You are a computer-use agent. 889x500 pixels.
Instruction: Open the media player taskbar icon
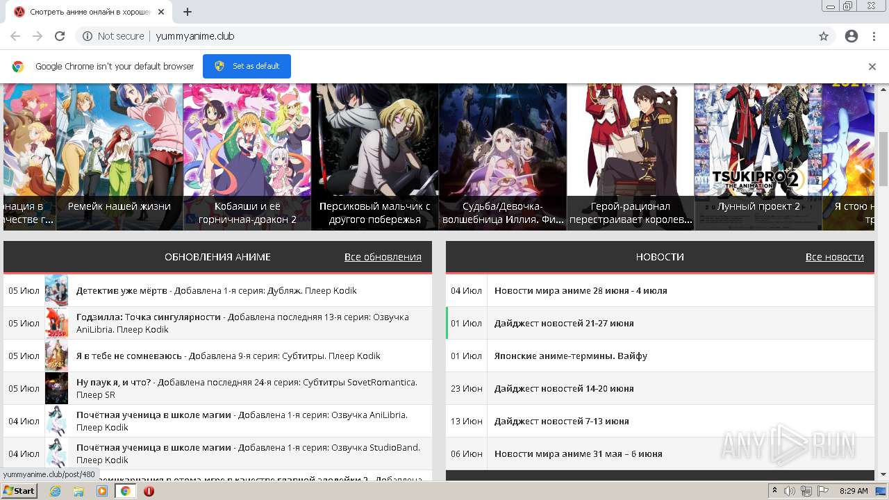(x=102, y=491)
